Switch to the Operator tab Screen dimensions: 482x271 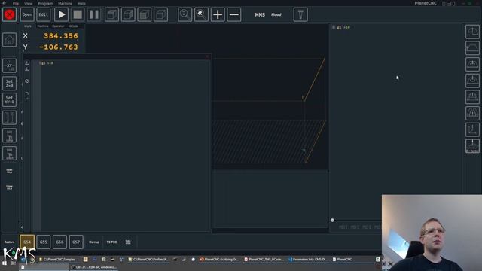point(58,26)
